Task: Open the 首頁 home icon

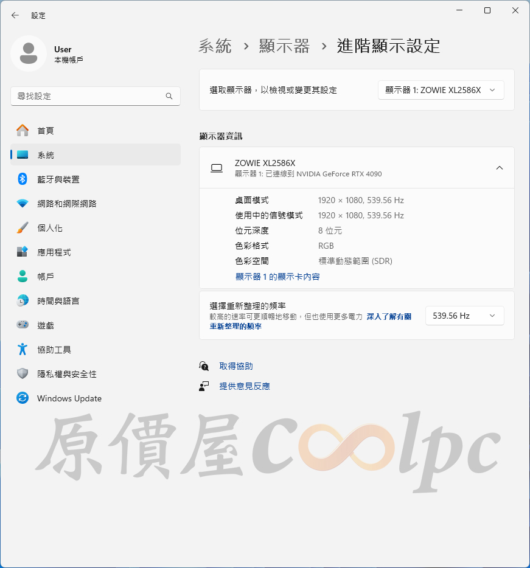Action: click(x=23, y=130)
